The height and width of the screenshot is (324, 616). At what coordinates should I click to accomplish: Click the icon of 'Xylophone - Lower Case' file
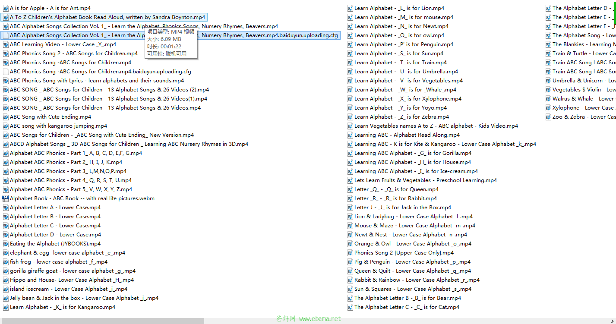(x=548, y=108)
